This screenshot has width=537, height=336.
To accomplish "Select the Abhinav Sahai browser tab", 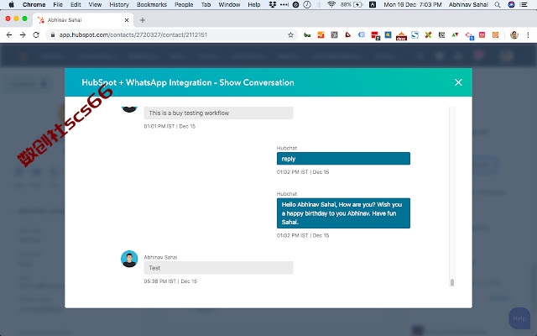I will point(82,20).
